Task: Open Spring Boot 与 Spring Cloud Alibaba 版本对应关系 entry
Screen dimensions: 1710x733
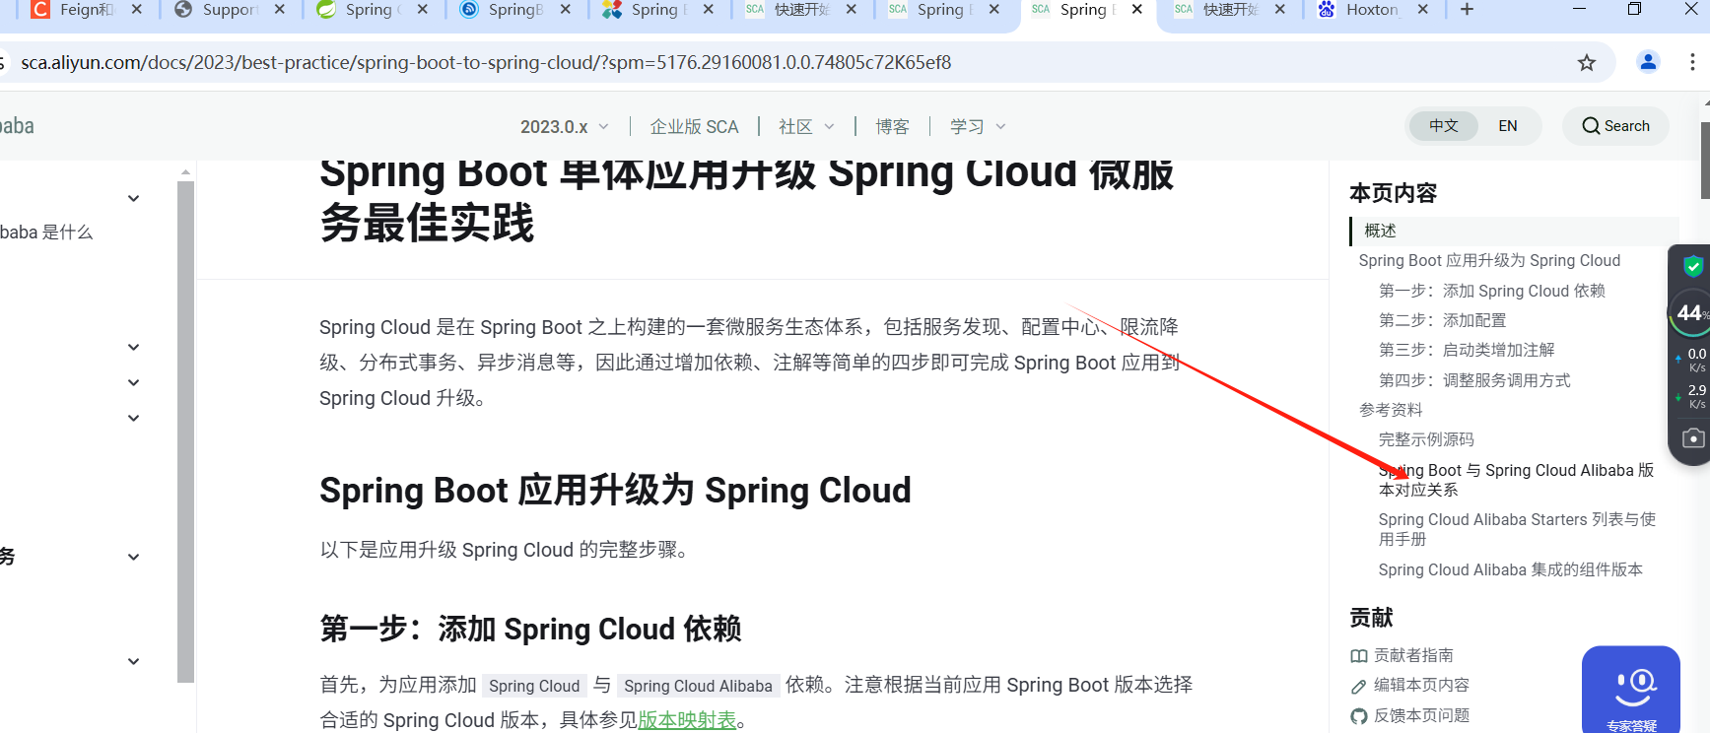Action: pyautogui.click(x=1516, y=480)
